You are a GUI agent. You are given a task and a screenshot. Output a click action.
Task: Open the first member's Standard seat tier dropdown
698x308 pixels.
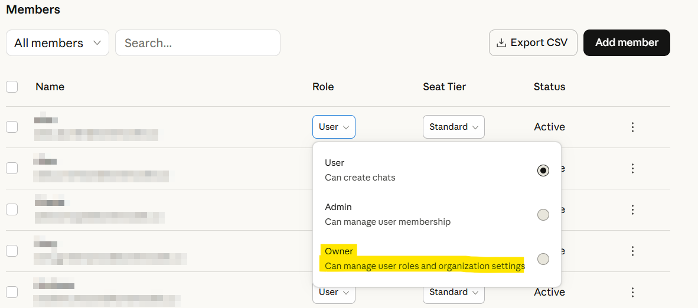click(454, 127)
